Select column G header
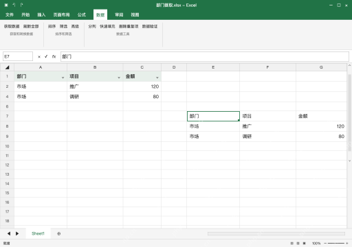352x247 pixels. click(321, 67)
